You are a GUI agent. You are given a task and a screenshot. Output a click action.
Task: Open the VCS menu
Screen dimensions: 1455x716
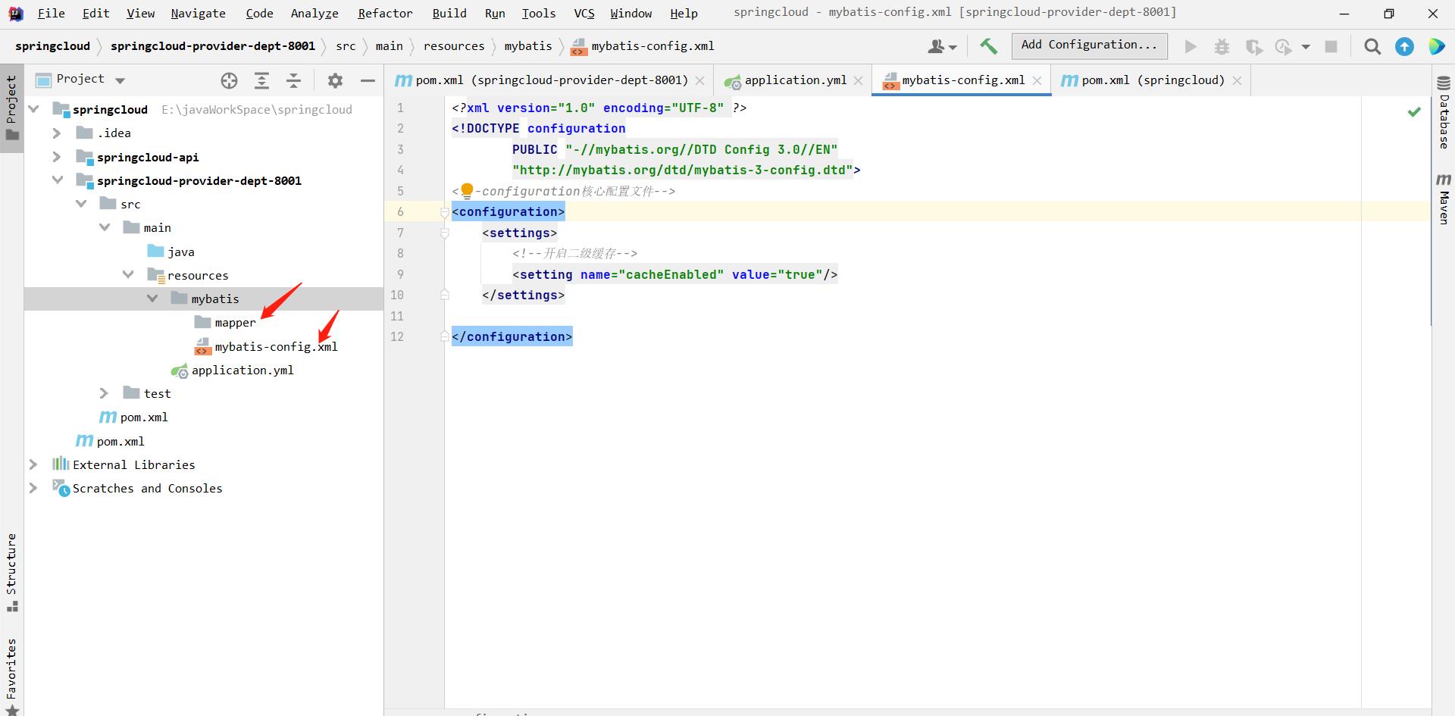(x=584, y=14)
